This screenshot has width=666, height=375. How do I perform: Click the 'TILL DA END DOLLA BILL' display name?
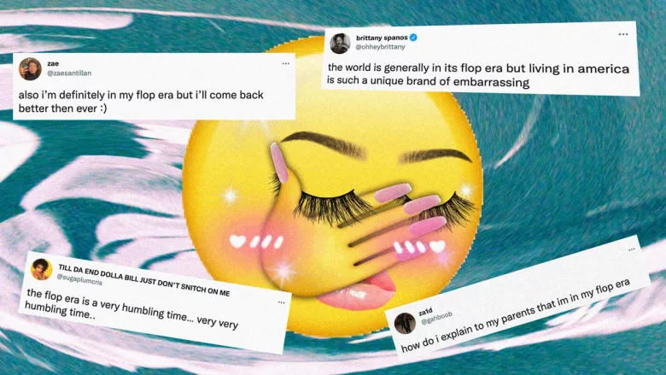coord(144,279)
